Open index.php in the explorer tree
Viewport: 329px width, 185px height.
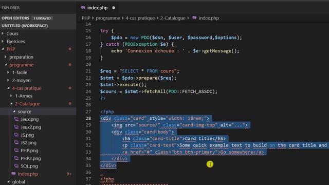[x=28, y=174]
